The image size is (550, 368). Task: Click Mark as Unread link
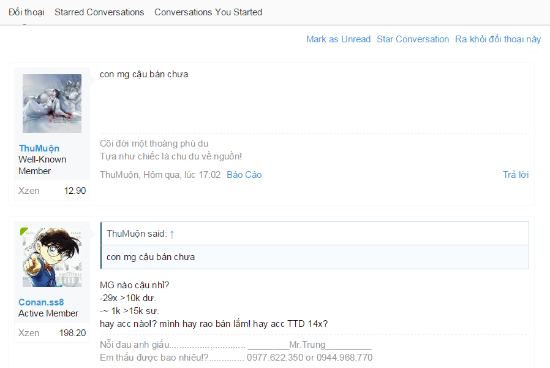pyautogui.click(x=338, y=39)
